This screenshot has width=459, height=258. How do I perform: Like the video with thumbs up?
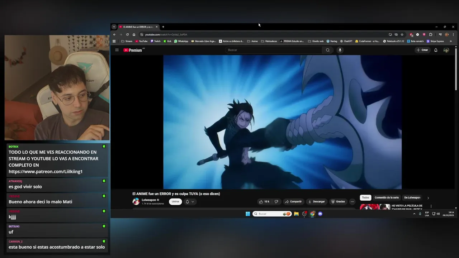tap(264, 202)
